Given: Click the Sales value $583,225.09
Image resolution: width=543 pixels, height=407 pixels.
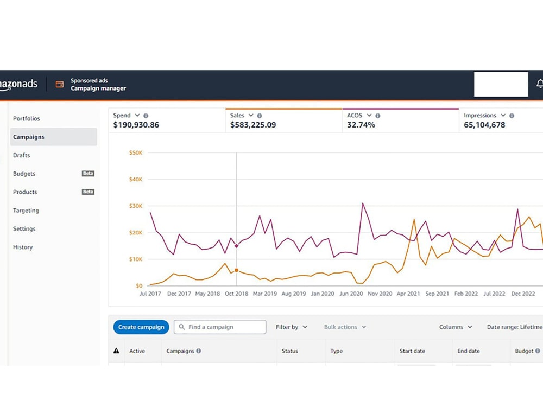Looking at the screenshot, I should click(x=253, y=125).
